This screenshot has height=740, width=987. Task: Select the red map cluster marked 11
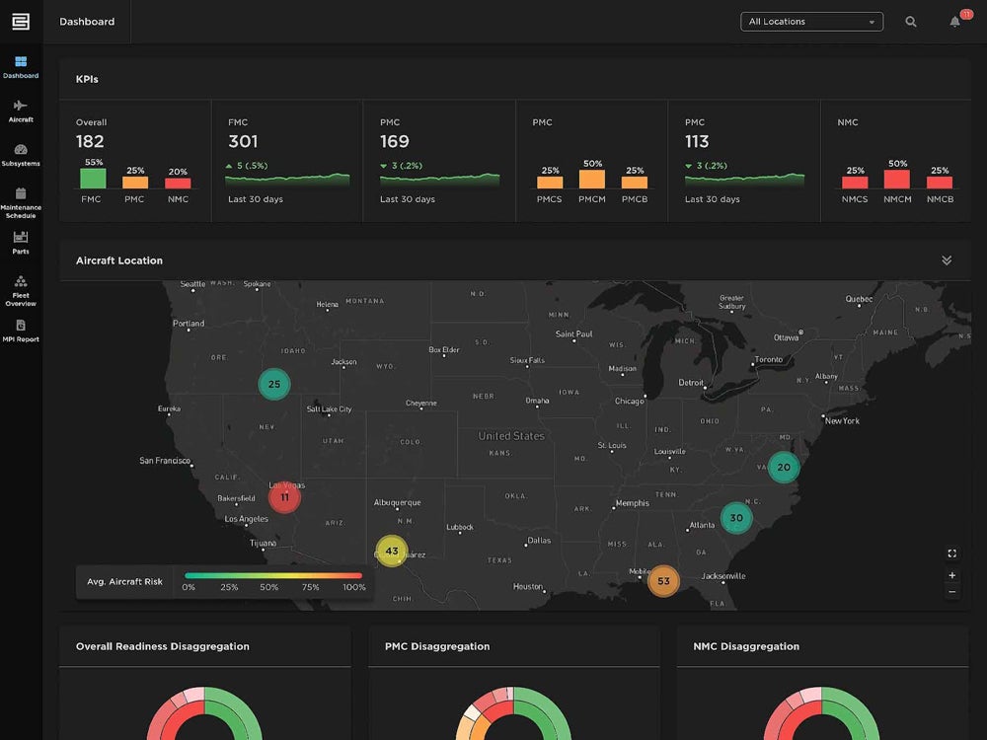(x=284, y=497)
